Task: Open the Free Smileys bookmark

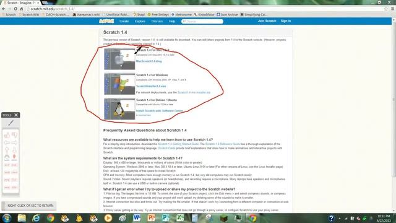Action: click(x=158, y=15)
